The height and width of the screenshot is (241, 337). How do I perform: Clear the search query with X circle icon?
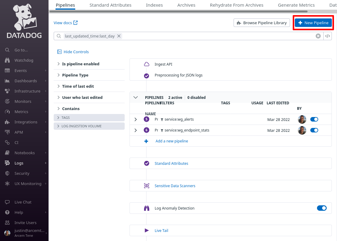pyautogui.click(x=318, y=36)
